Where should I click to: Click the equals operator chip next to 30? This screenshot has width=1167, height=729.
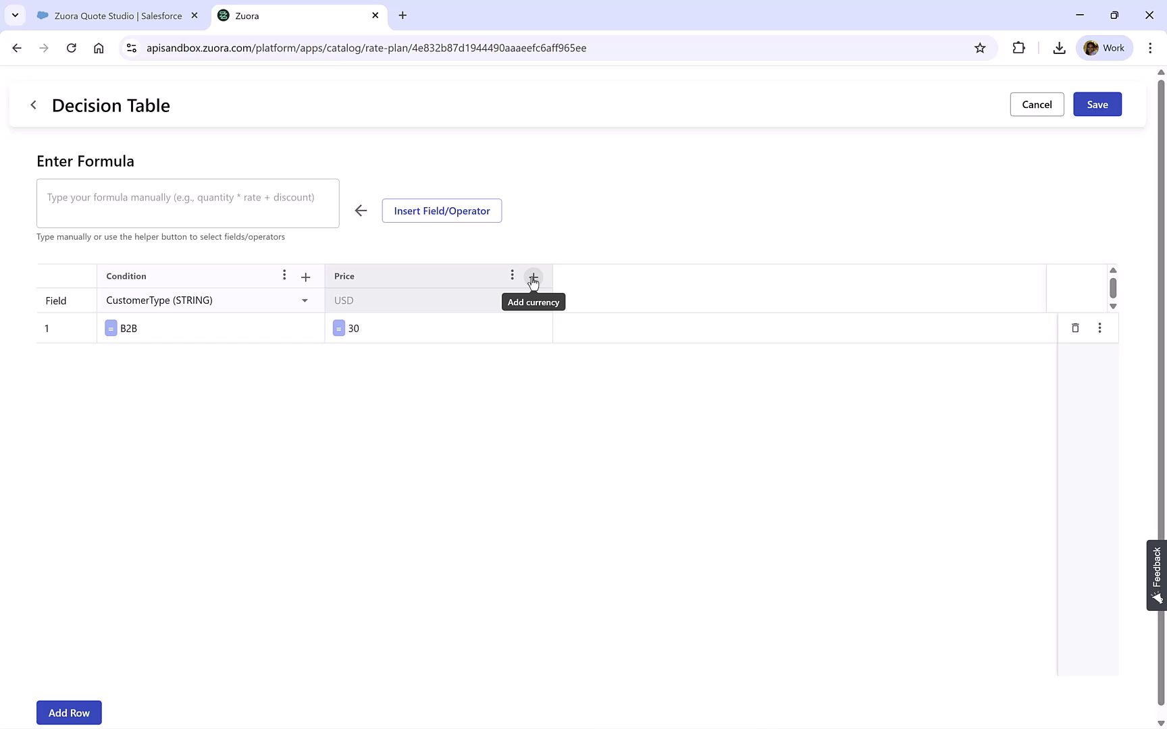pos(339,328)
